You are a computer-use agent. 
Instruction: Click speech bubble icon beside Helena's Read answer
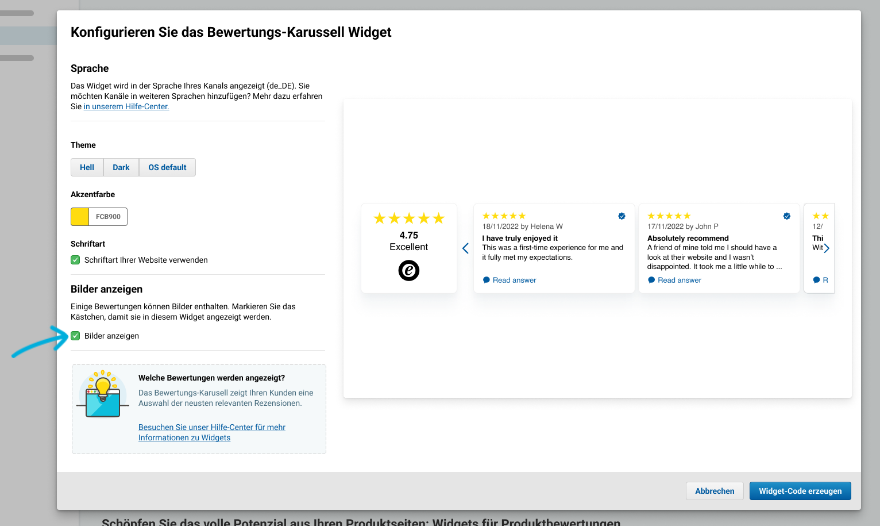pyautogui.click(x=487, y=280)
